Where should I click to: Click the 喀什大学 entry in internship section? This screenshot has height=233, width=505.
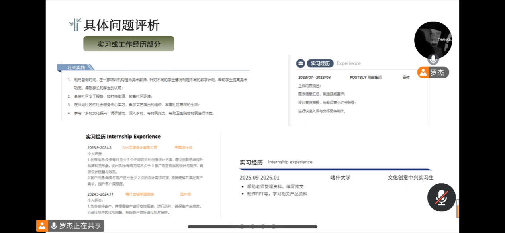pos(341,178)
